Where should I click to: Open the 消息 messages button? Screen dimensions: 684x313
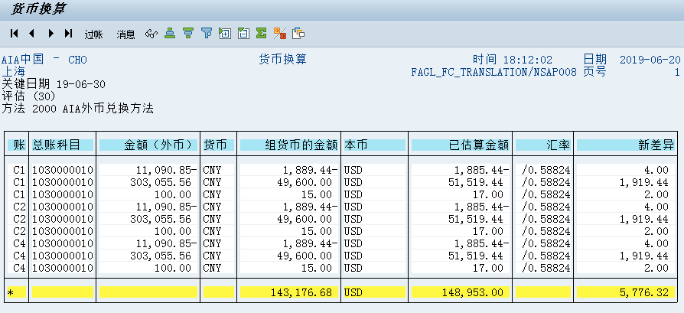(x=125, y=34)
